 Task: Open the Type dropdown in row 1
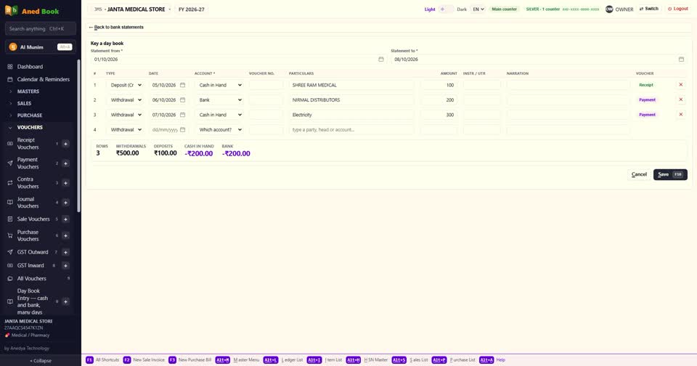pyautogui.click(x=126, y=85)
